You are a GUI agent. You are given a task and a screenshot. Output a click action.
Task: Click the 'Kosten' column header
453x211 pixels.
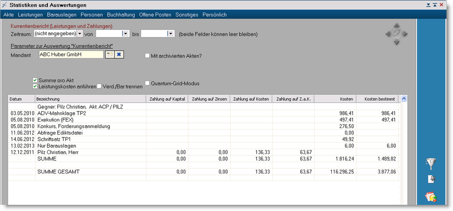(x=335, y=99)
